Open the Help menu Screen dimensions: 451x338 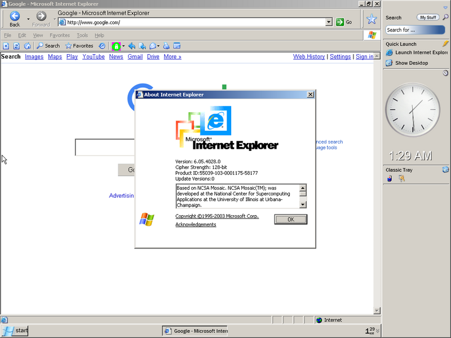point(99,35)
